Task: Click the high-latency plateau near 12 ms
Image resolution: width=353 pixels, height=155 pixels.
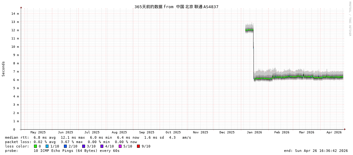Action: coord(249,30)
